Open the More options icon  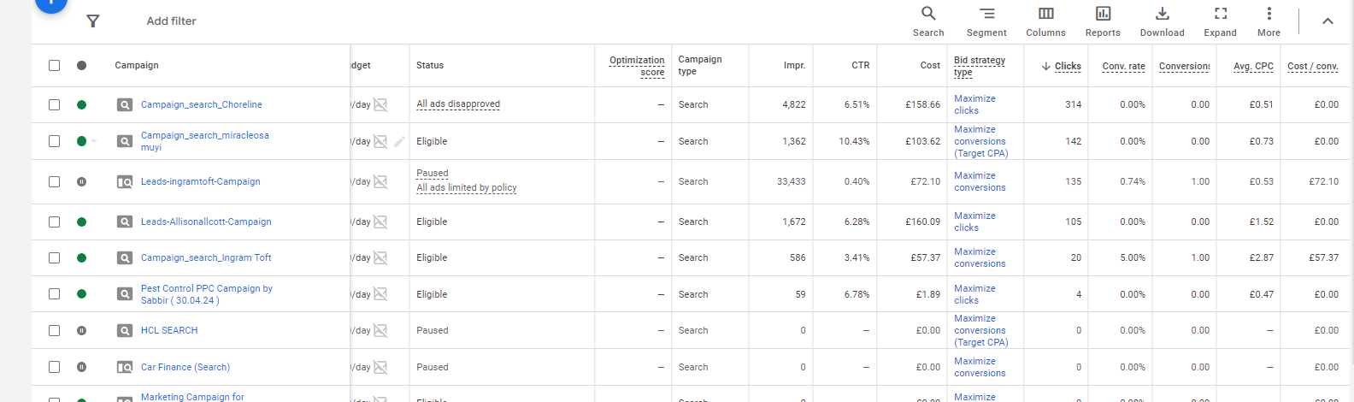pyautogui.click(x=1269, y=14)
